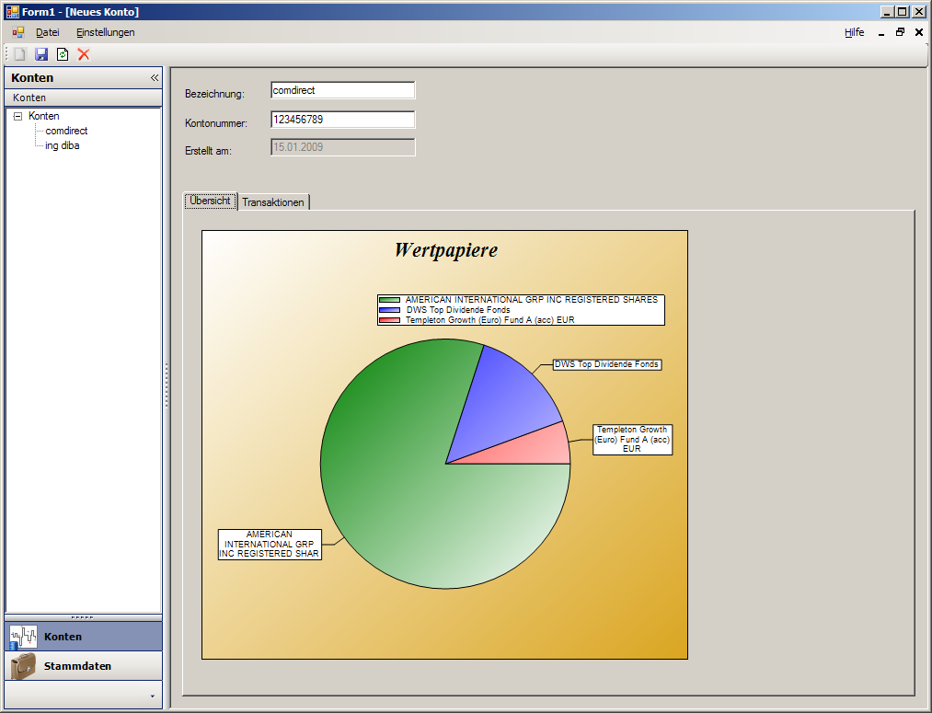The height and width of the screenshot is (713, 932).
Task: Click the legend entry text Templeton Growth (Euro) Fund
Action: click(x=489, y=320)
